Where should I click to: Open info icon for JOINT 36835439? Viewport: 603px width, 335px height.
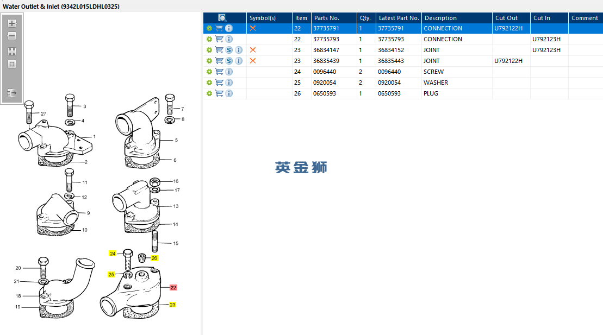point(239,61)
